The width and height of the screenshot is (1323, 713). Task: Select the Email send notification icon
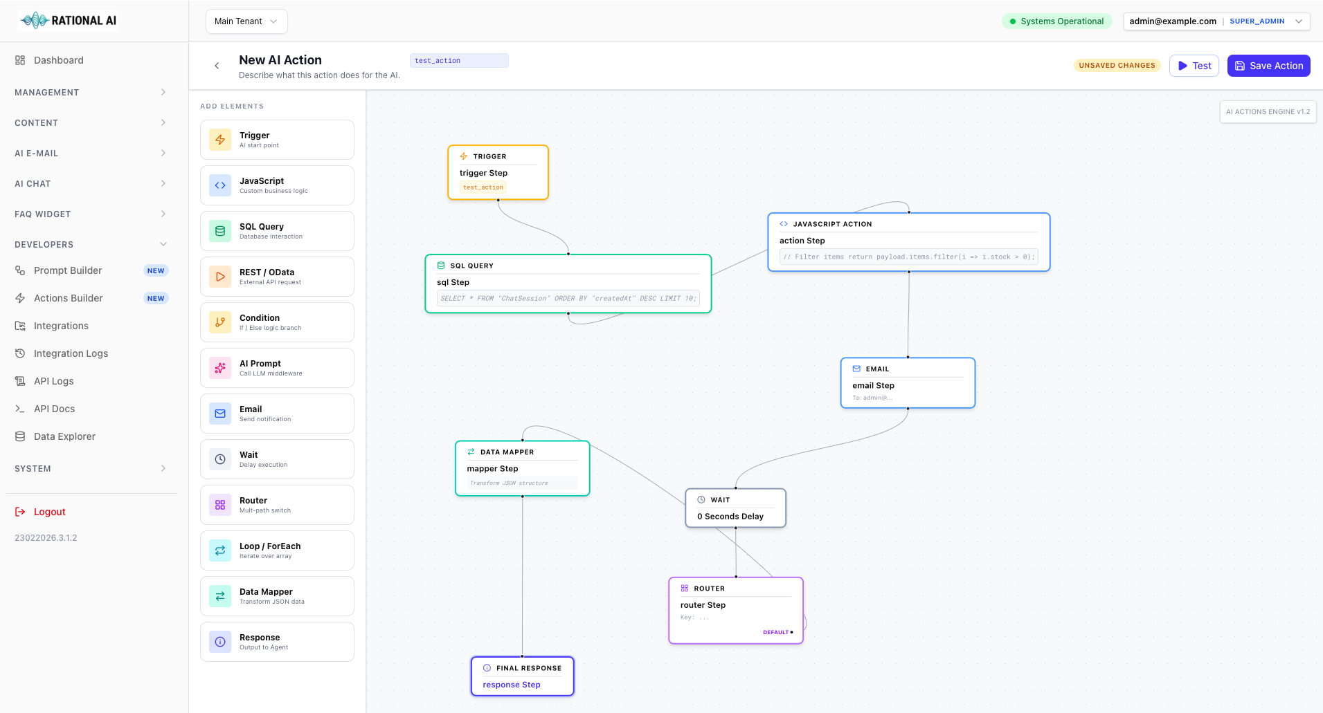point(219,413)
